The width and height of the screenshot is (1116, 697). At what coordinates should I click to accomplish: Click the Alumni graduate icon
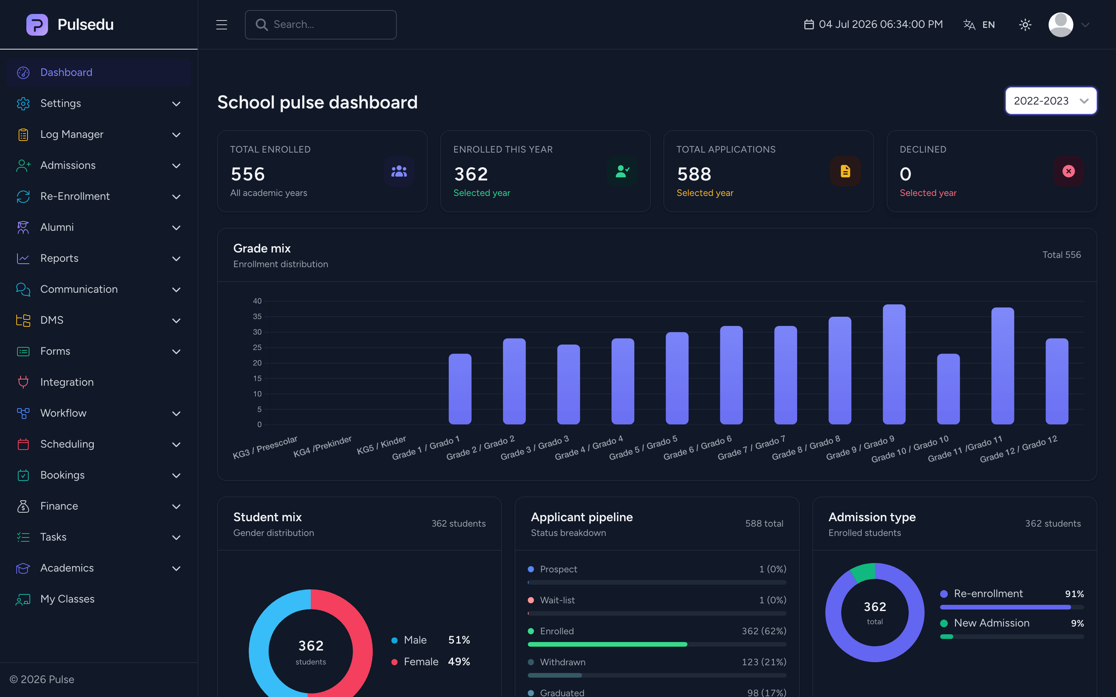point(23,227)
